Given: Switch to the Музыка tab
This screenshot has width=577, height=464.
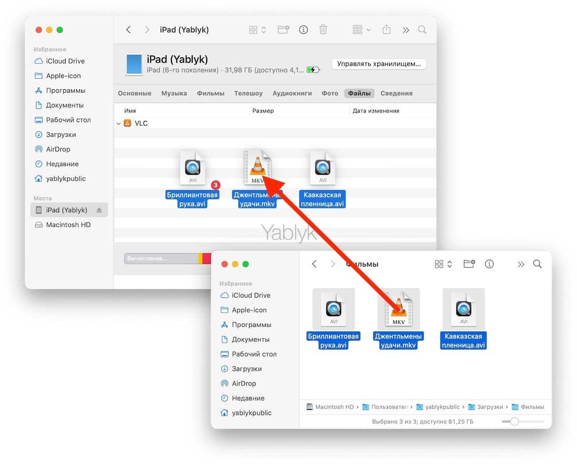Looking at the screenshot, I should [x=174, y=93].
